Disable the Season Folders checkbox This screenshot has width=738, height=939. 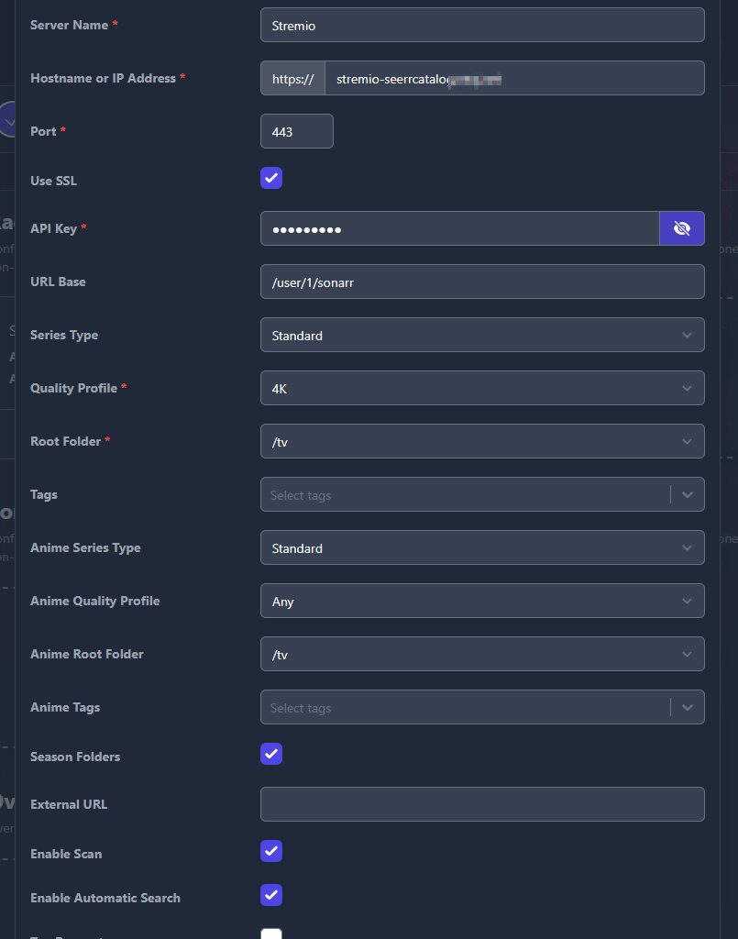pos(271,754)
